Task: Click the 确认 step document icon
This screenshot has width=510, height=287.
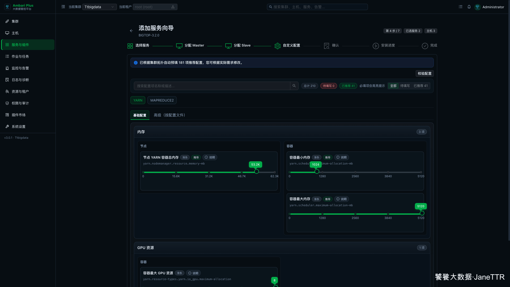Action: tap(327, 46)
